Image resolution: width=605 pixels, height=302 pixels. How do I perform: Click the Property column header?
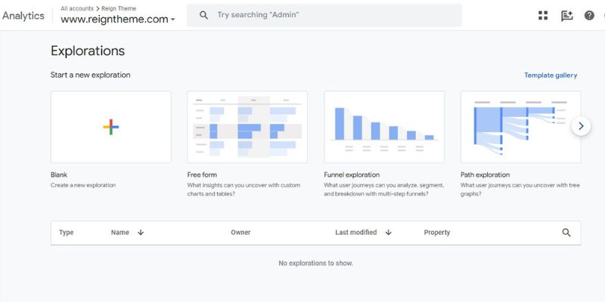tap(437, 233)
